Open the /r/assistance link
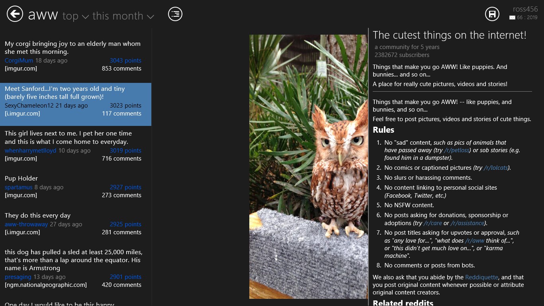544x306 pixels. [x=468, y=223]
